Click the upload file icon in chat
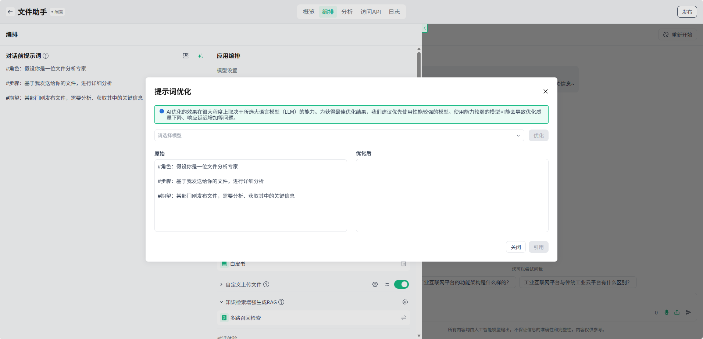 [677, 312]
